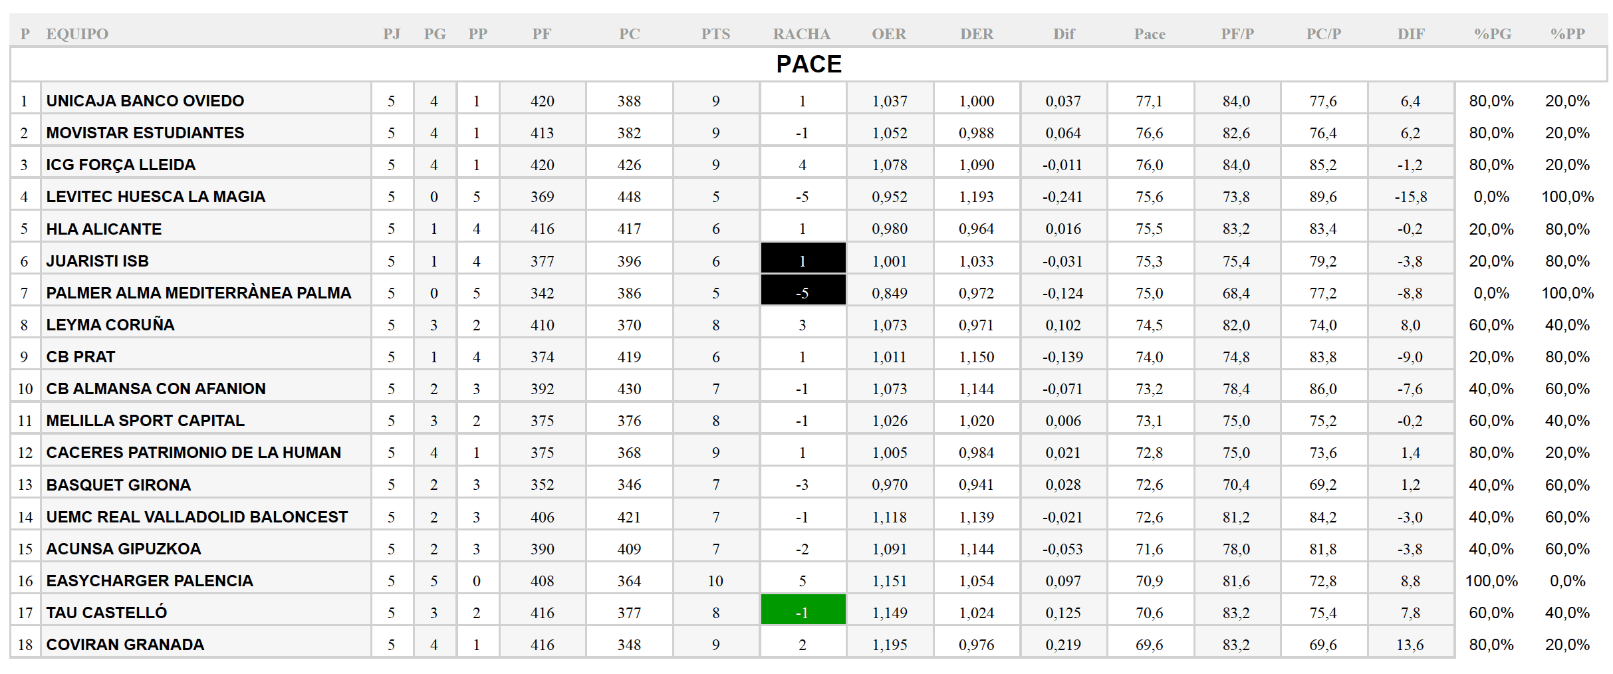Screen dimensions: 1613x674
Task: Click the OER column header
Action: (889, 34)
